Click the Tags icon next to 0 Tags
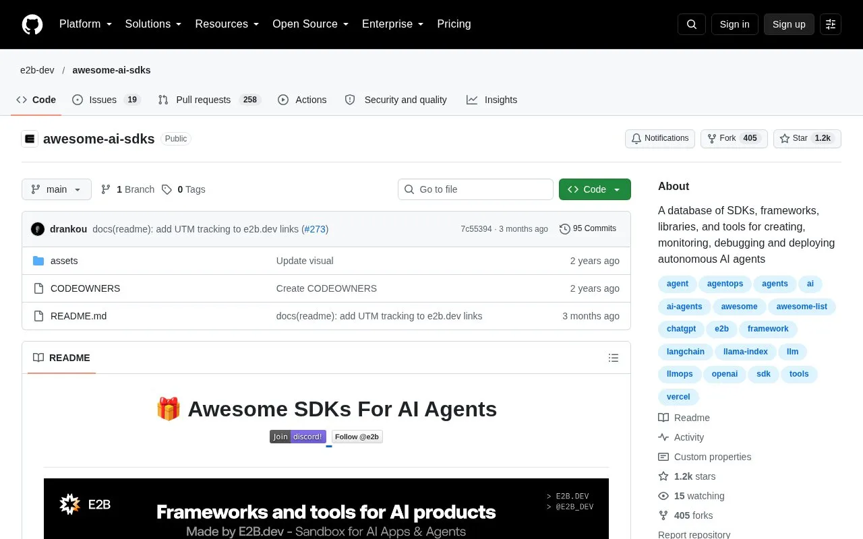 (167, 189)
